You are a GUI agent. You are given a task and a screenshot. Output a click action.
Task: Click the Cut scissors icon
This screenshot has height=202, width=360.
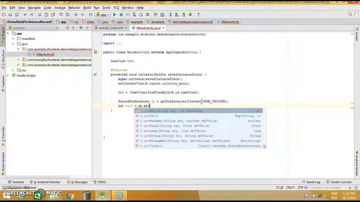39,15
